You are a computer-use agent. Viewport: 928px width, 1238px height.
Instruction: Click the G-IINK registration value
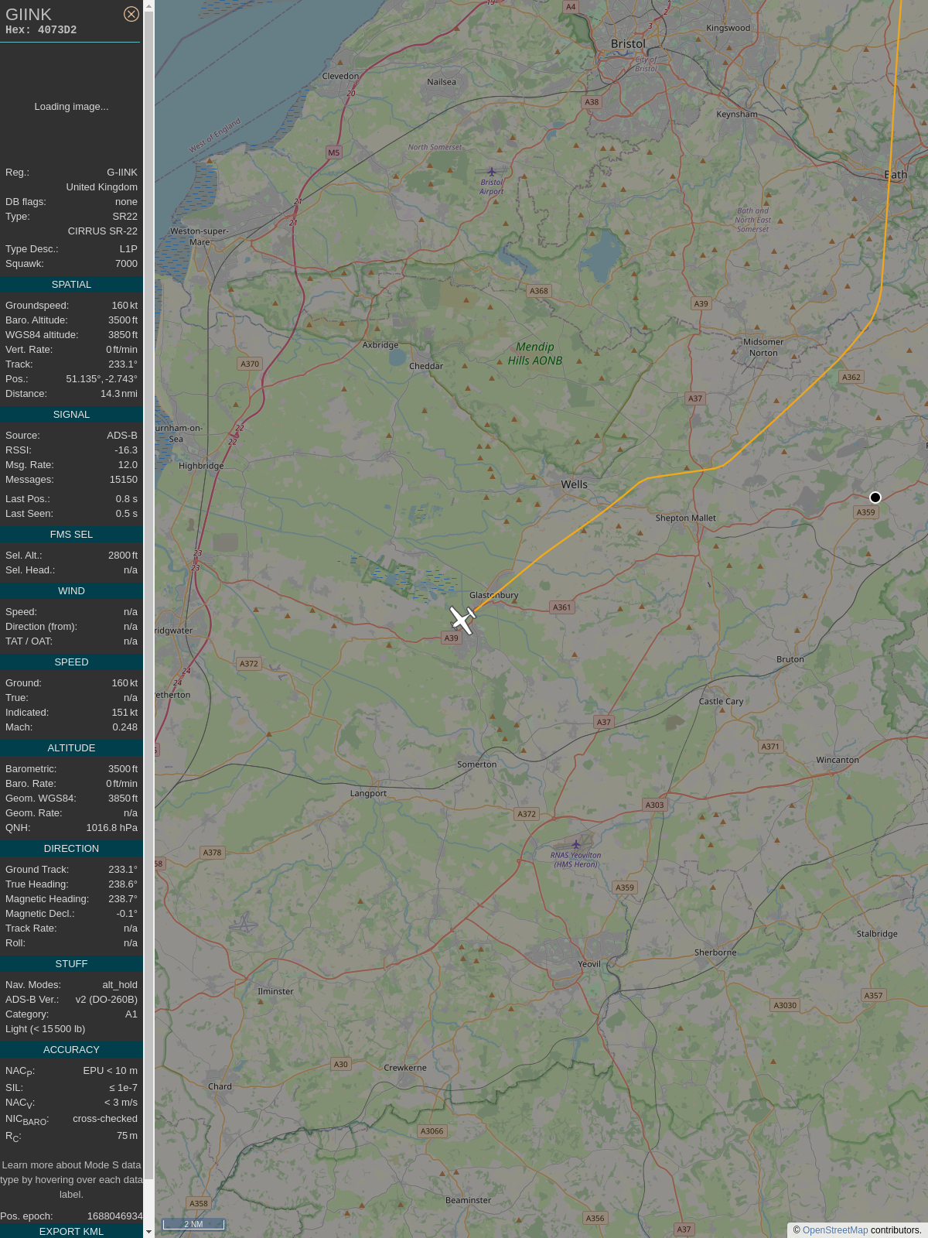tap(122, 173)
